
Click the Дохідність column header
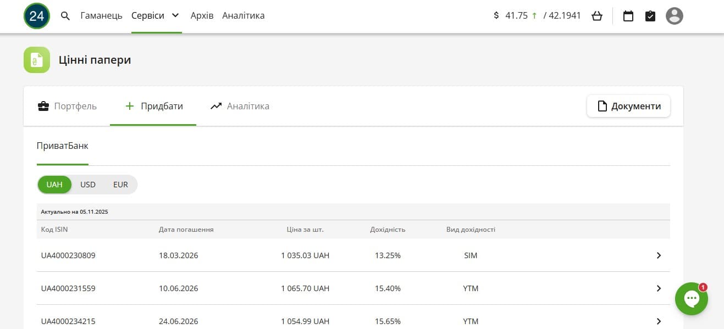388,230
